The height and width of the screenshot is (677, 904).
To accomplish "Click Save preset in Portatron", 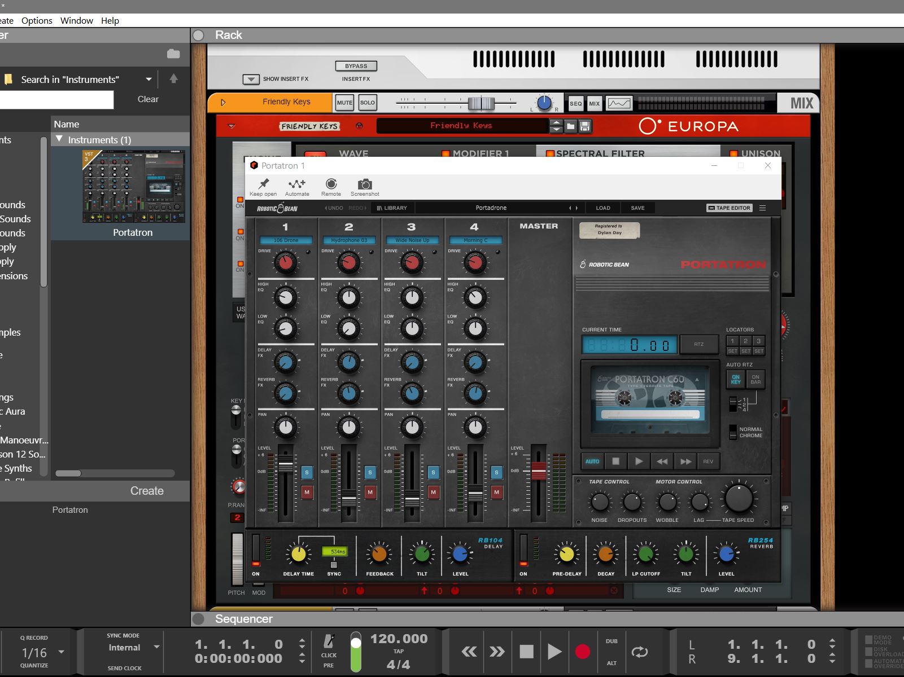I will (637, 208).
